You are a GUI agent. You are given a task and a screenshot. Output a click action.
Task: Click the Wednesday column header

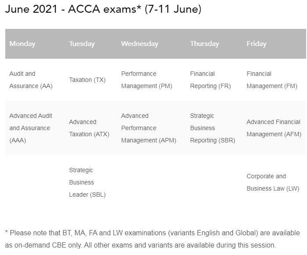139,44
